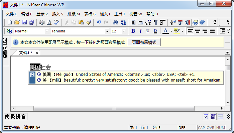This screenshot has width=234, height=133.
Task: Show line numbers ruler icon
Action: [148, 22]
